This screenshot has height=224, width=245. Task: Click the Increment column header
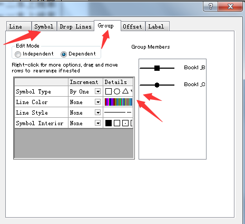pos(85,82)
